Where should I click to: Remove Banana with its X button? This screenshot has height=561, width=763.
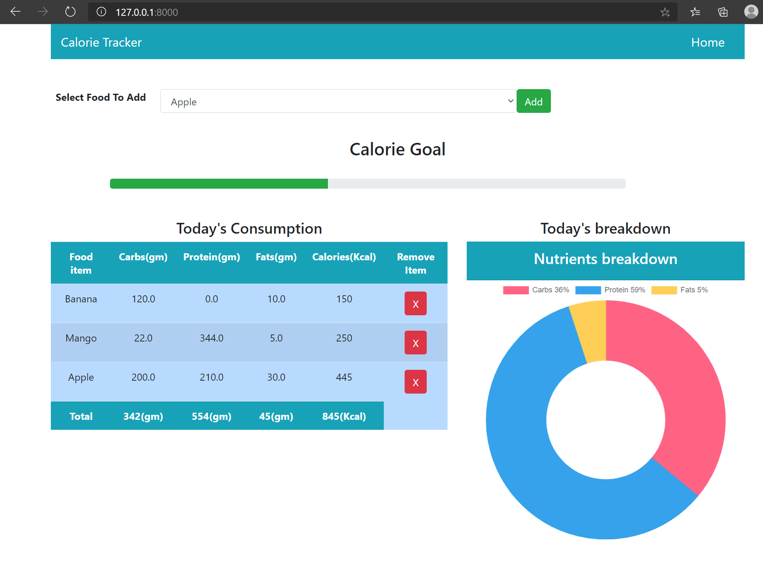tap(415, 303)
